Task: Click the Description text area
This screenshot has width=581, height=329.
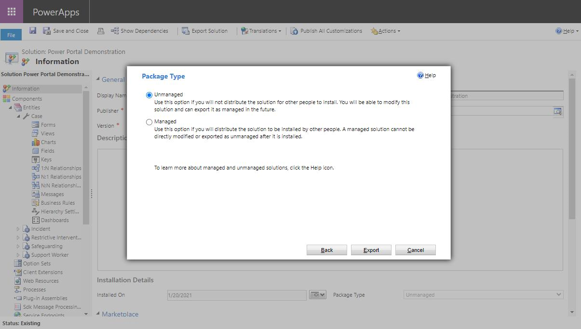Action: coord(330,210)
